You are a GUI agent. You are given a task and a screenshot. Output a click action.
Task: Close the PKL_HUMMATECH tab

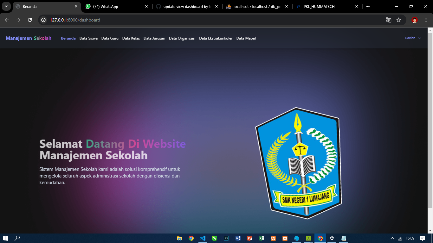pos(357,6)
